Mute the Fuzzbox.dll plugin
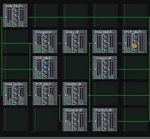The image size is (150, 139). coord(105,124)
